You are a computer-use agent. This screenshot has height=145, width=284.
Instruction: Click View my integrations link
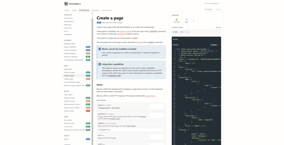[212, 3]
